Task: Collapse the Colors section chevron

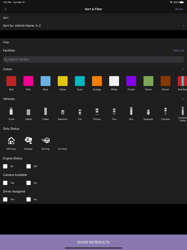Action: [183, 69]
